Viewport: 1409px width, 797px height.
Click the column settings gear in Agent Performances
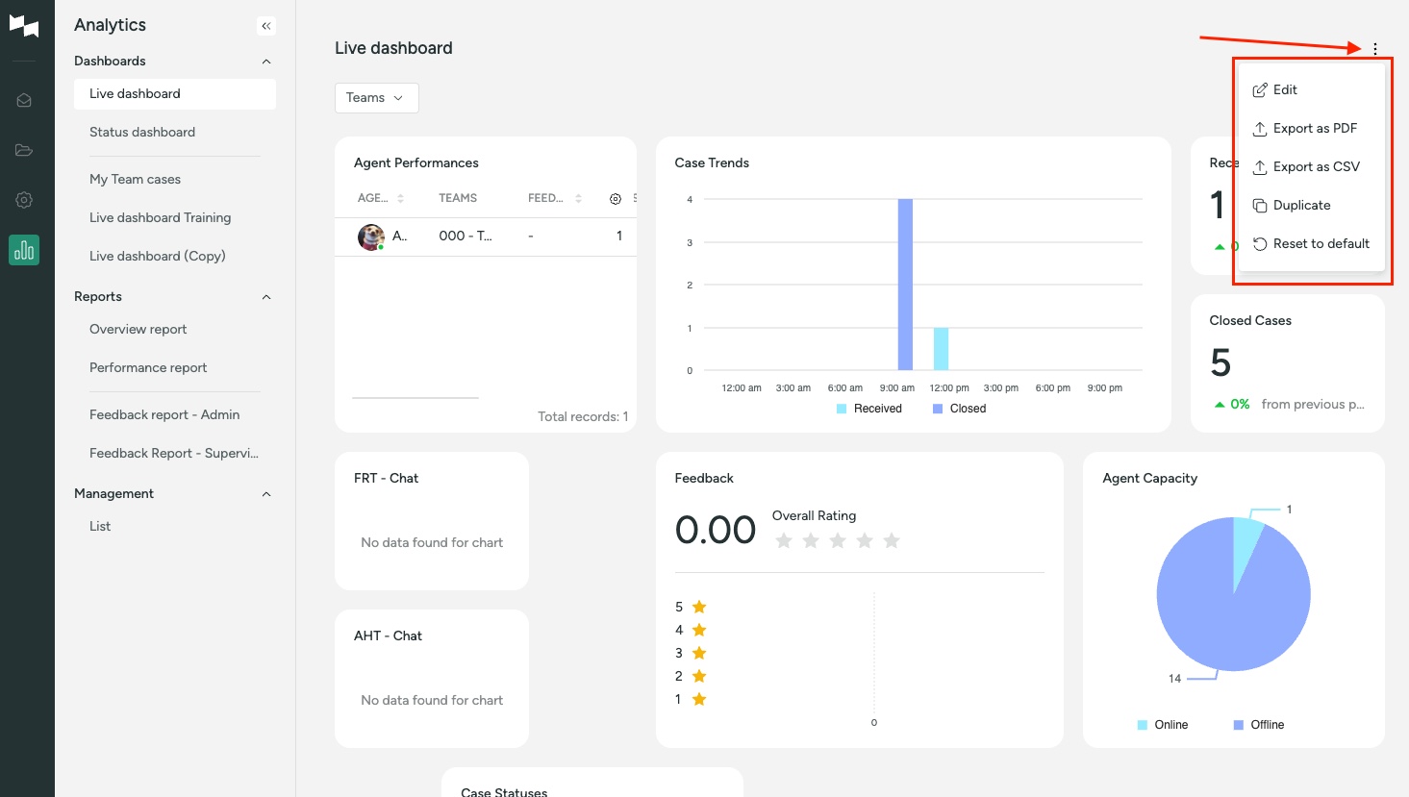point(616,199)
